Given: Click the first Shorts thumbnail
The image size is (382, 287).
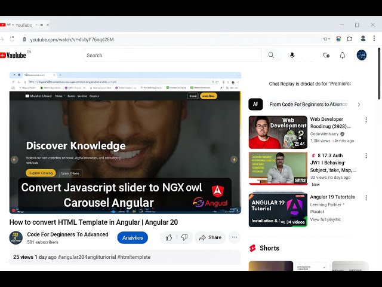Looking at the screenshot, I should pyautogui.click(x=270, y=265).
